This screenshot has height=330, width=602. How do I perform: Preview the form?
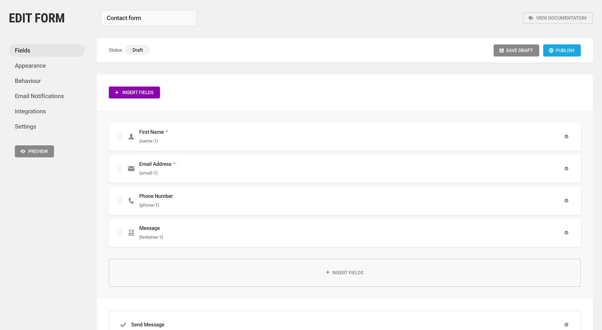coord(34,151)
